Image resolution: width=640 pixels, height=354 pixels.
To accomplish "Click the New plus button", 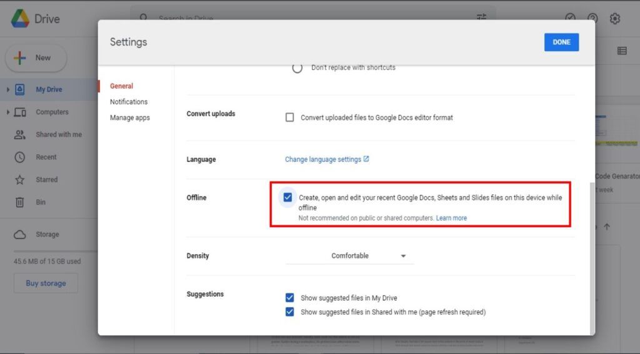I will tap(36, 58).
